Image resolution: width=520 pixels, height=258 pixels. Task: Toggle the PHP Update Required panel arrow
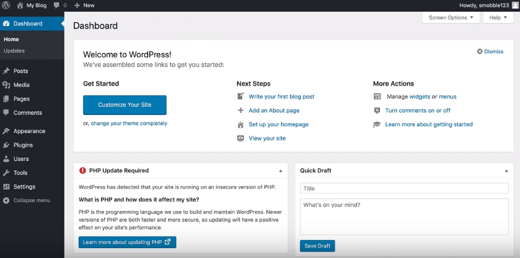point(281,171)
